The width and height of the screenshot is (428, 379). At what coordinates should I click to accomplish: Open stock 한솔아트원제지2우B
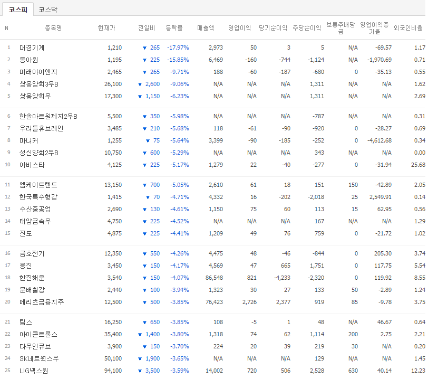tap(48, 116)
